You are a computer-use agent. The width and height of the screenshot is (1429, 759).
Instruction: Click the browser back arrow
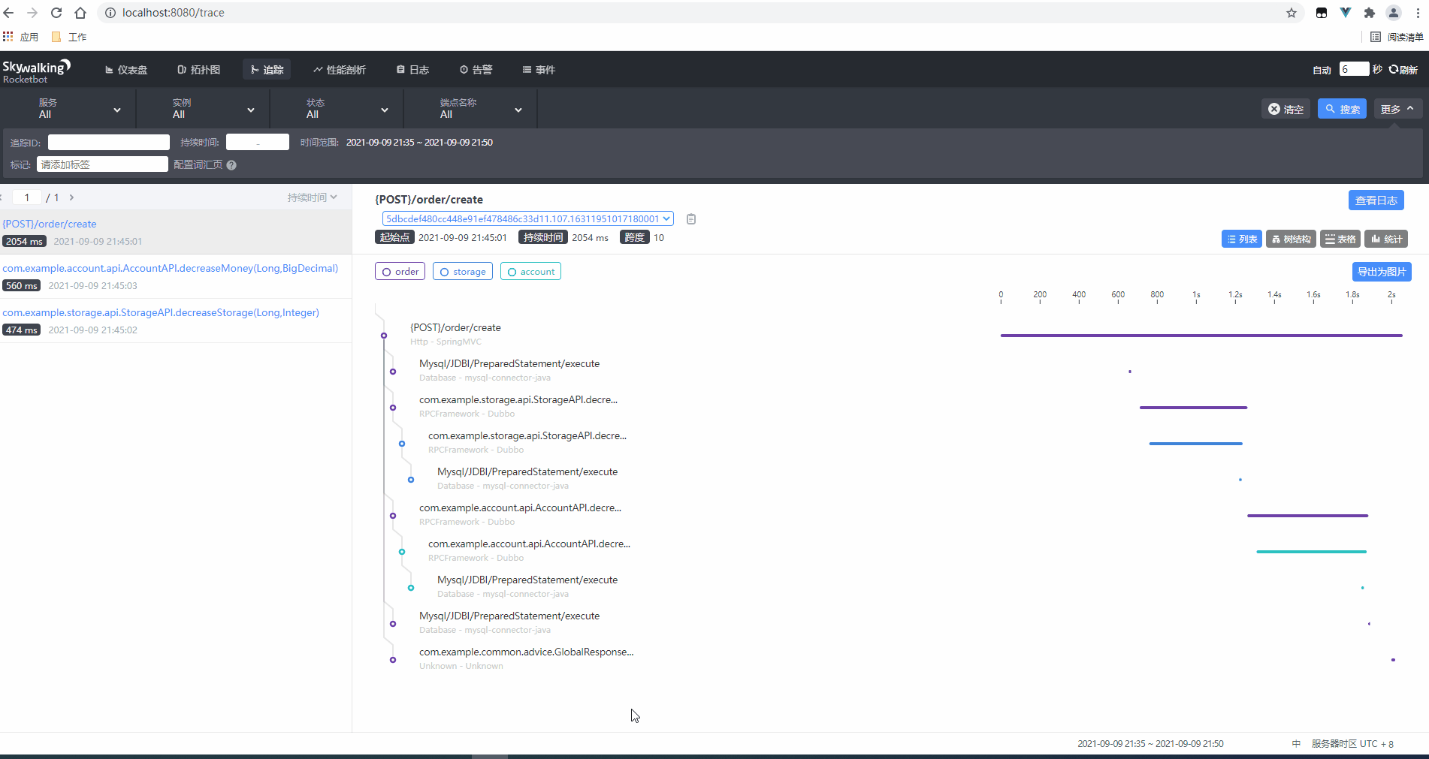(9, 13)
